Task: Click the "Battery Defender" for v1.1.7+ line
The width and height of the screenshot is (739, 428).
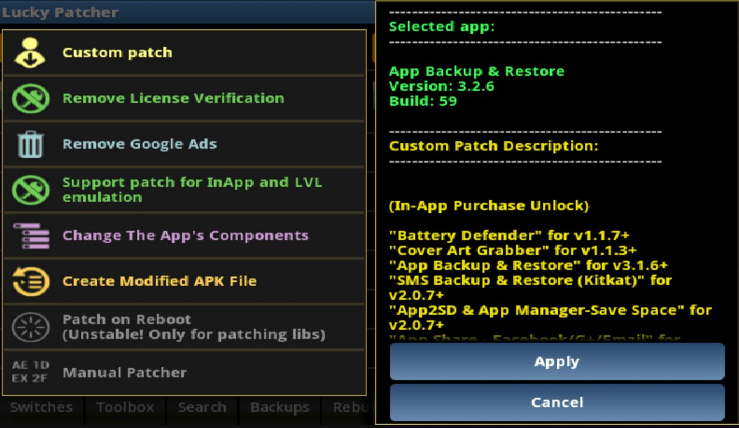Action: pyautogui.click(x=509, y=235)
